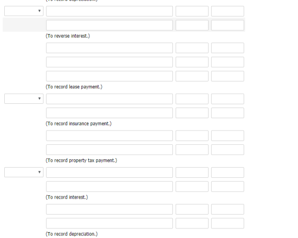Select account field above bottom 'To record depreciation'
The width and height of the screenshot is (298, 238).
110,224
